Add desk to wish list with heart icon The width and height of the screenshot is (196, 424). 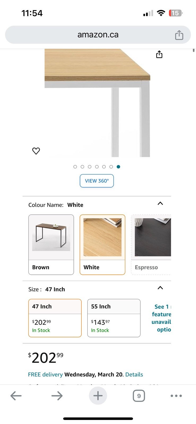point(36,151)
